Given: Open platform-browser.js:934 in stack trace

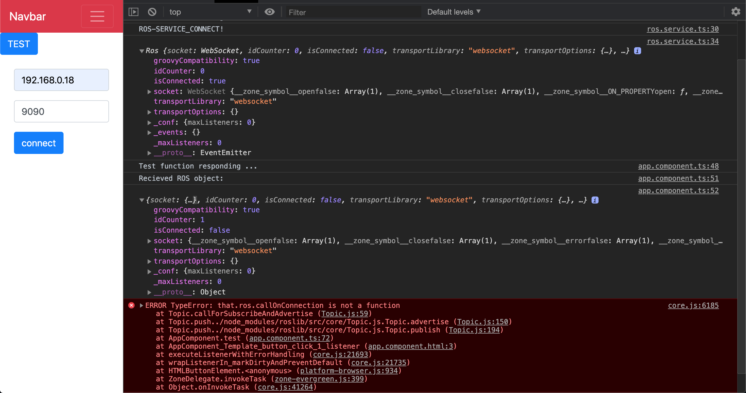Looking at the screenshot, I should [x=349, y=371].
